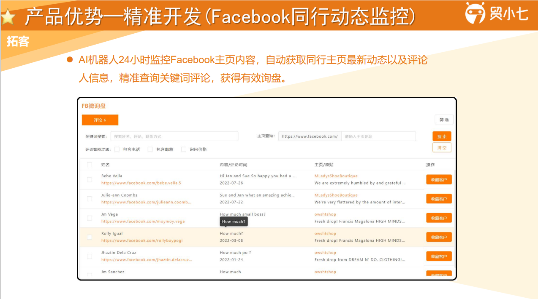This screenshot has width=538, height=299.
Task: Click the 拓客 section label
Action: 18,42
